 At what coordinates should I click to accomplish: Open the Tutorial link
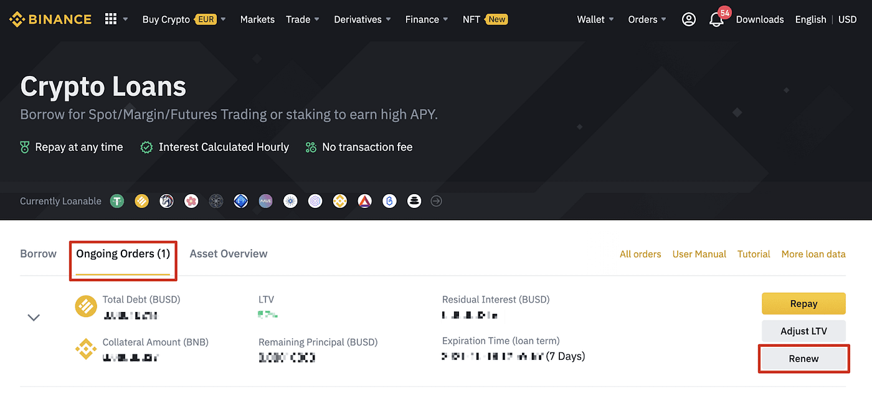pos(754,254)
